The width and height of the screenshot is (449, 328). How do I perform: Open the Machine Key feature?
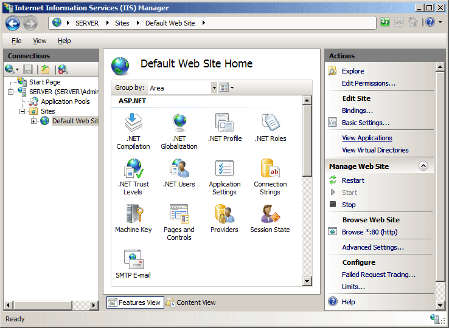(133, 219)
